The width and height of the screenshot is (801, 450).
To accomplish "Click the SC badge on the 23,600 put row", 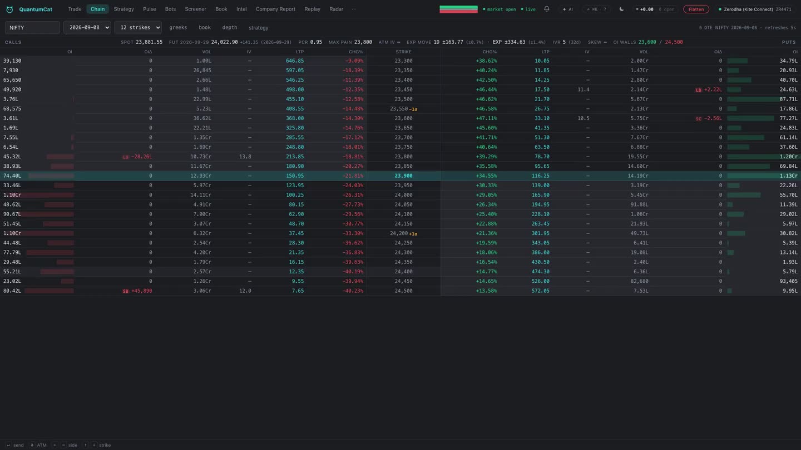I will (x=699, y=119).
